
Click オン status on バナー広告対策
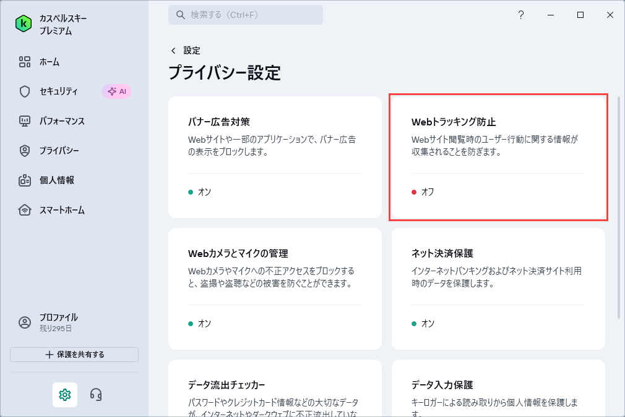[200, 192]
